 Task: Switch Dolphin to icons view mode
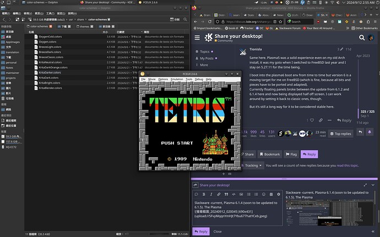18,19
